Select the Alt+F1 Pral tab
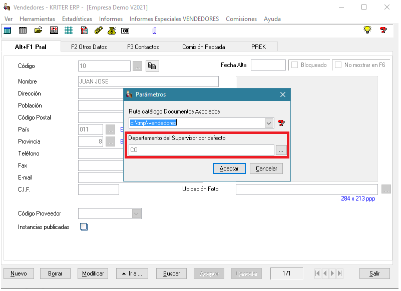Viewport: 401px width, 291px height. pyautogui.click(x=31, y=47)
